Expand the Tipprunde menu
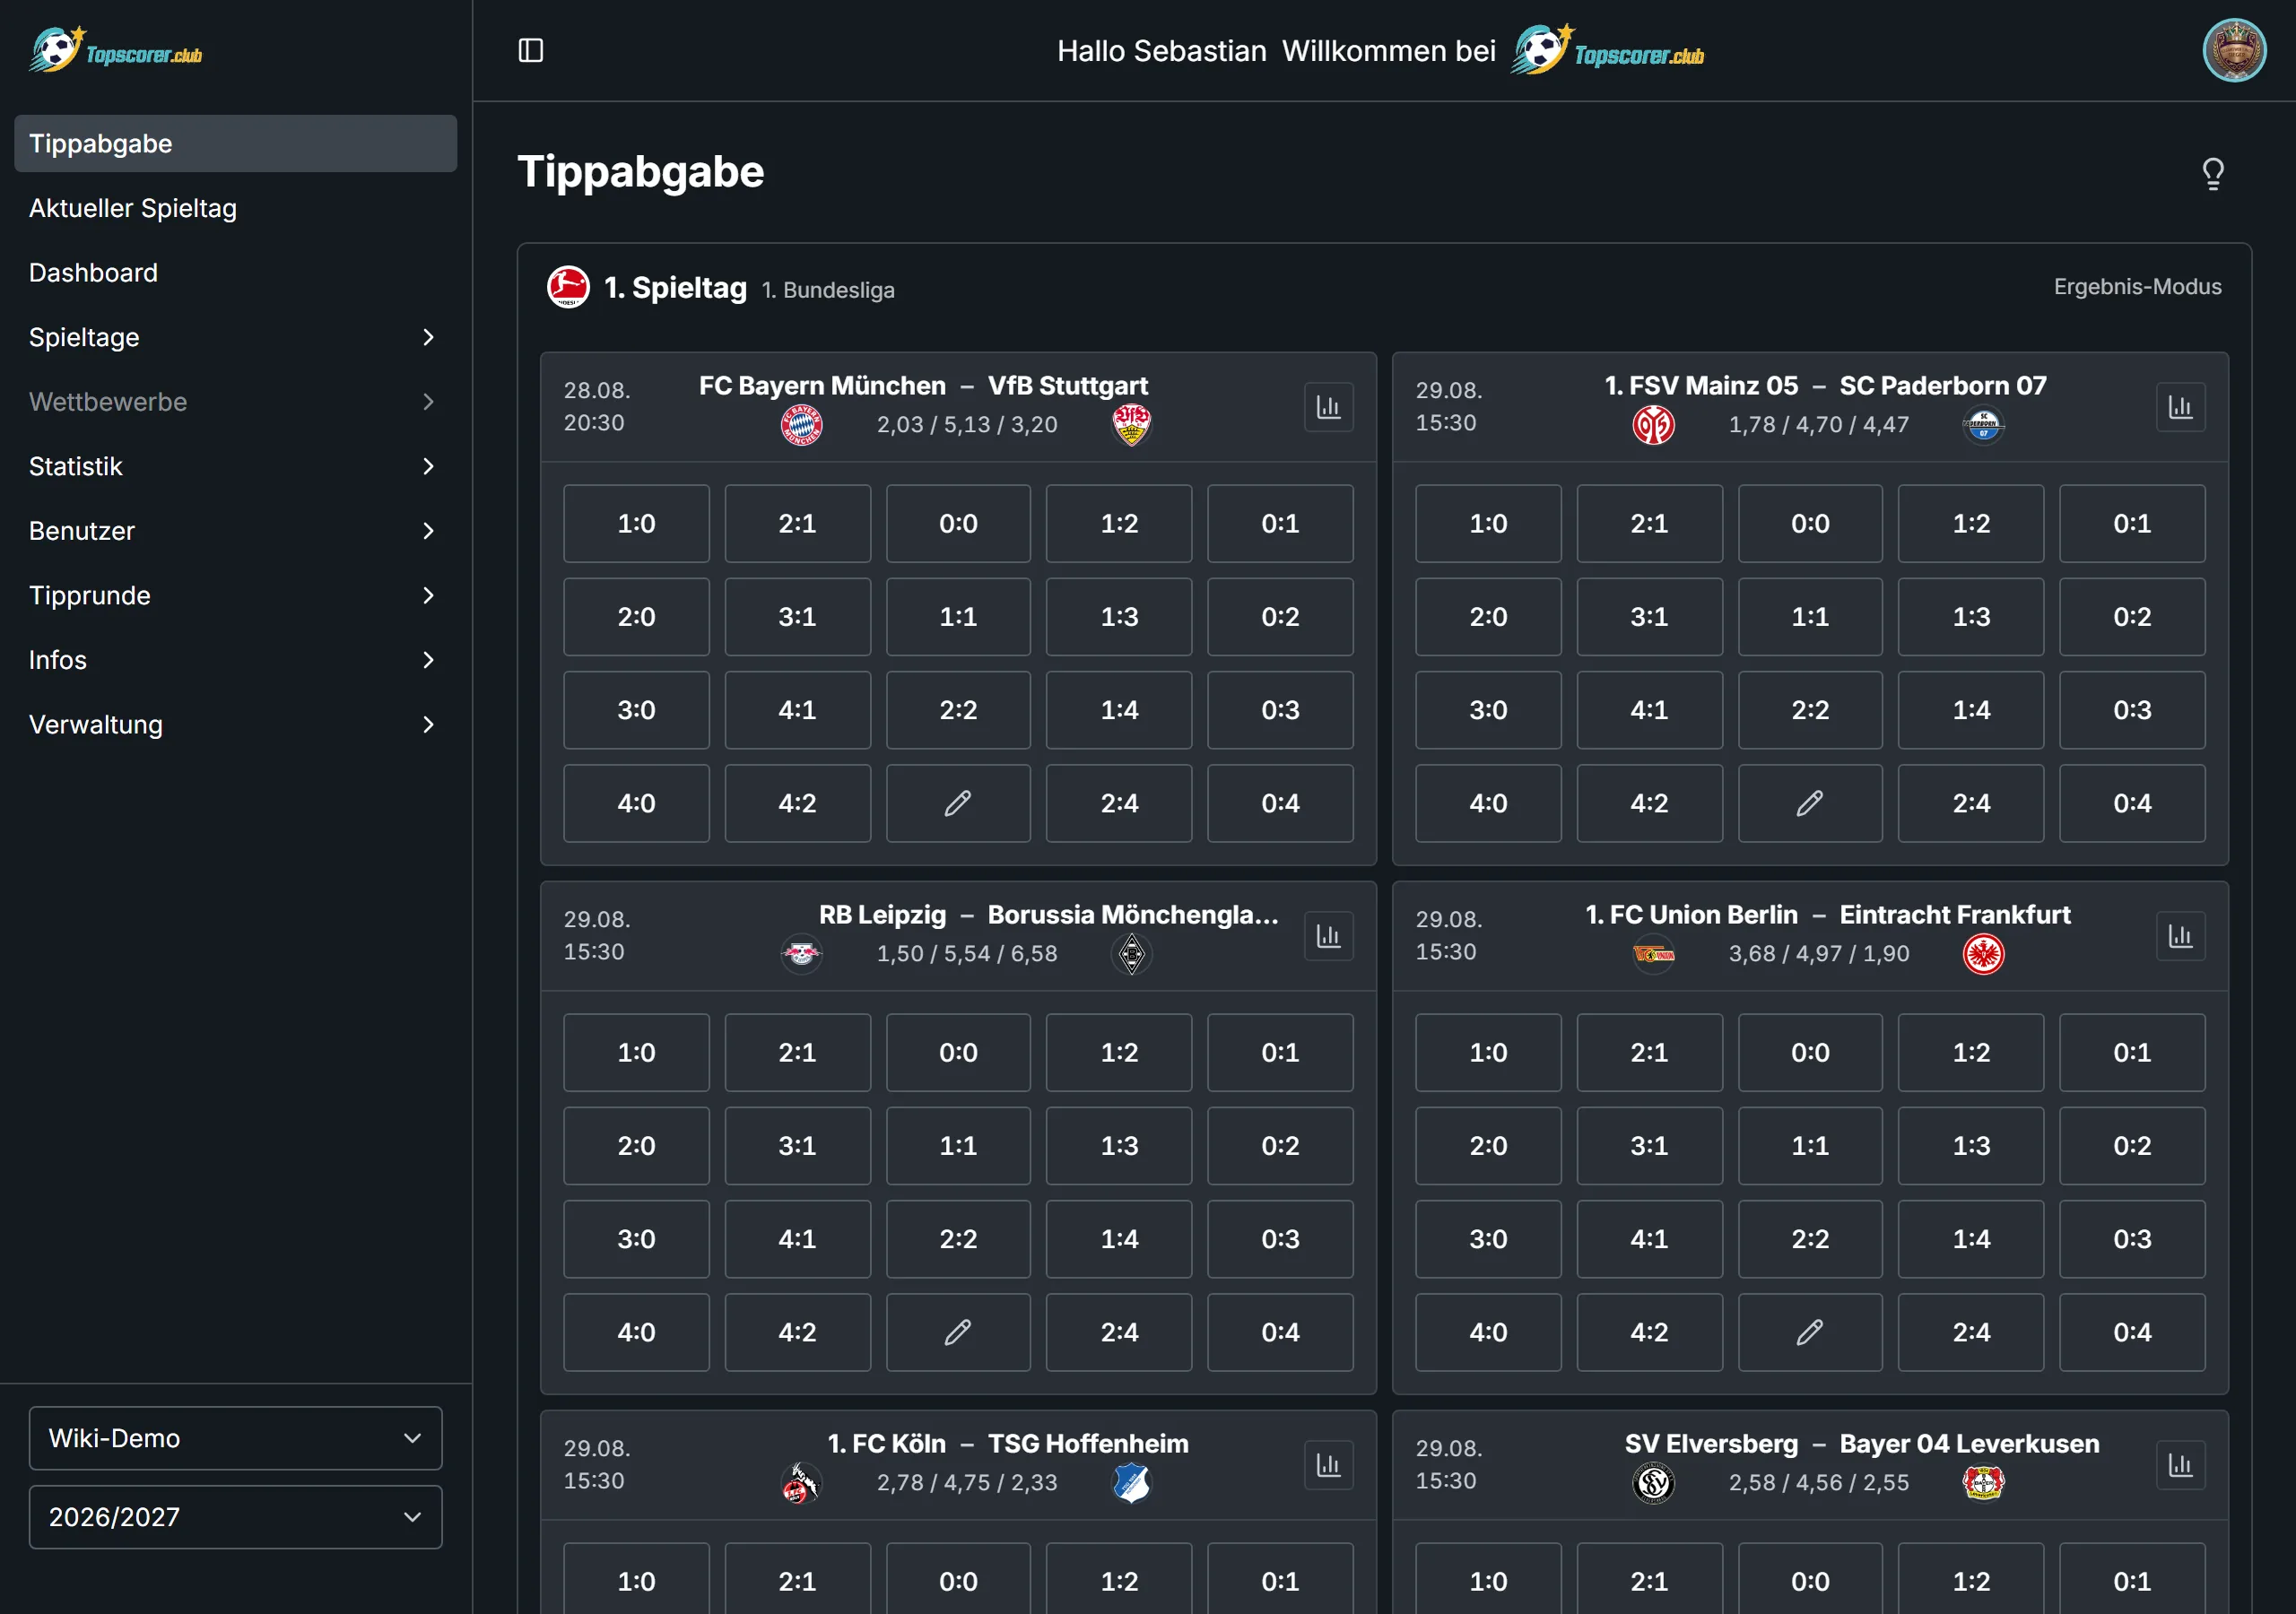This screenshot has height=1614, width=2296. [x=235, y=595]
